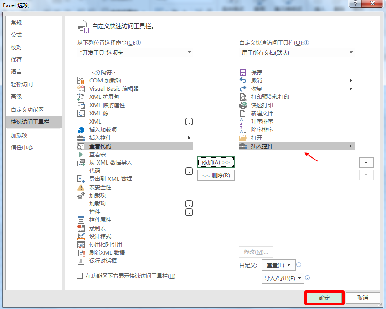This screenshot has height=309, width=386.
Task: Click the 控件 group dropdown indicator
Action: [189, 212]
